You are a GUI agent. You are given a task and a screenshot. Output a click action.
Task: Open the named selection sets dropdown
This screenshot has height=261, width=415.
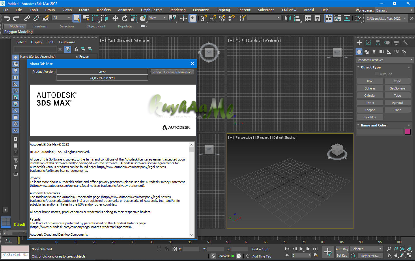click(x=264, y=18)
